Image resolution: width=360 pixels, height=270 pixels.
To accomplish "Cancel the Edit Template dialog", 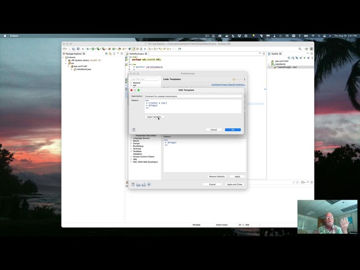I will pos(214,130).
